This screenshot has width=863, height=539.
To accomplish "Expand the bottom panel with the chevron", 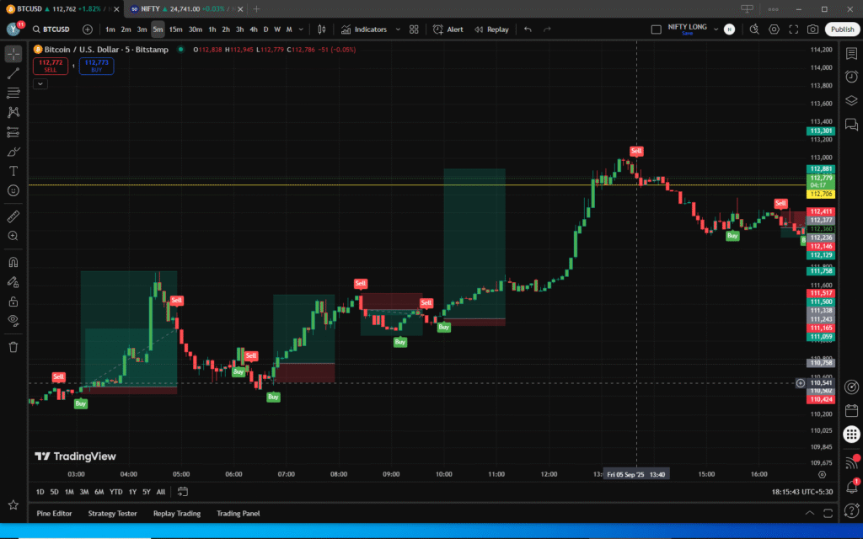I will 810,513.
